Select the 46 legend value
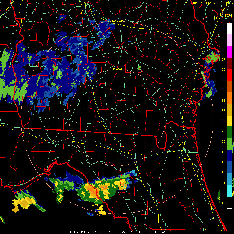The width and height of the screenshot is (234, 234). (x=223, y=80)
